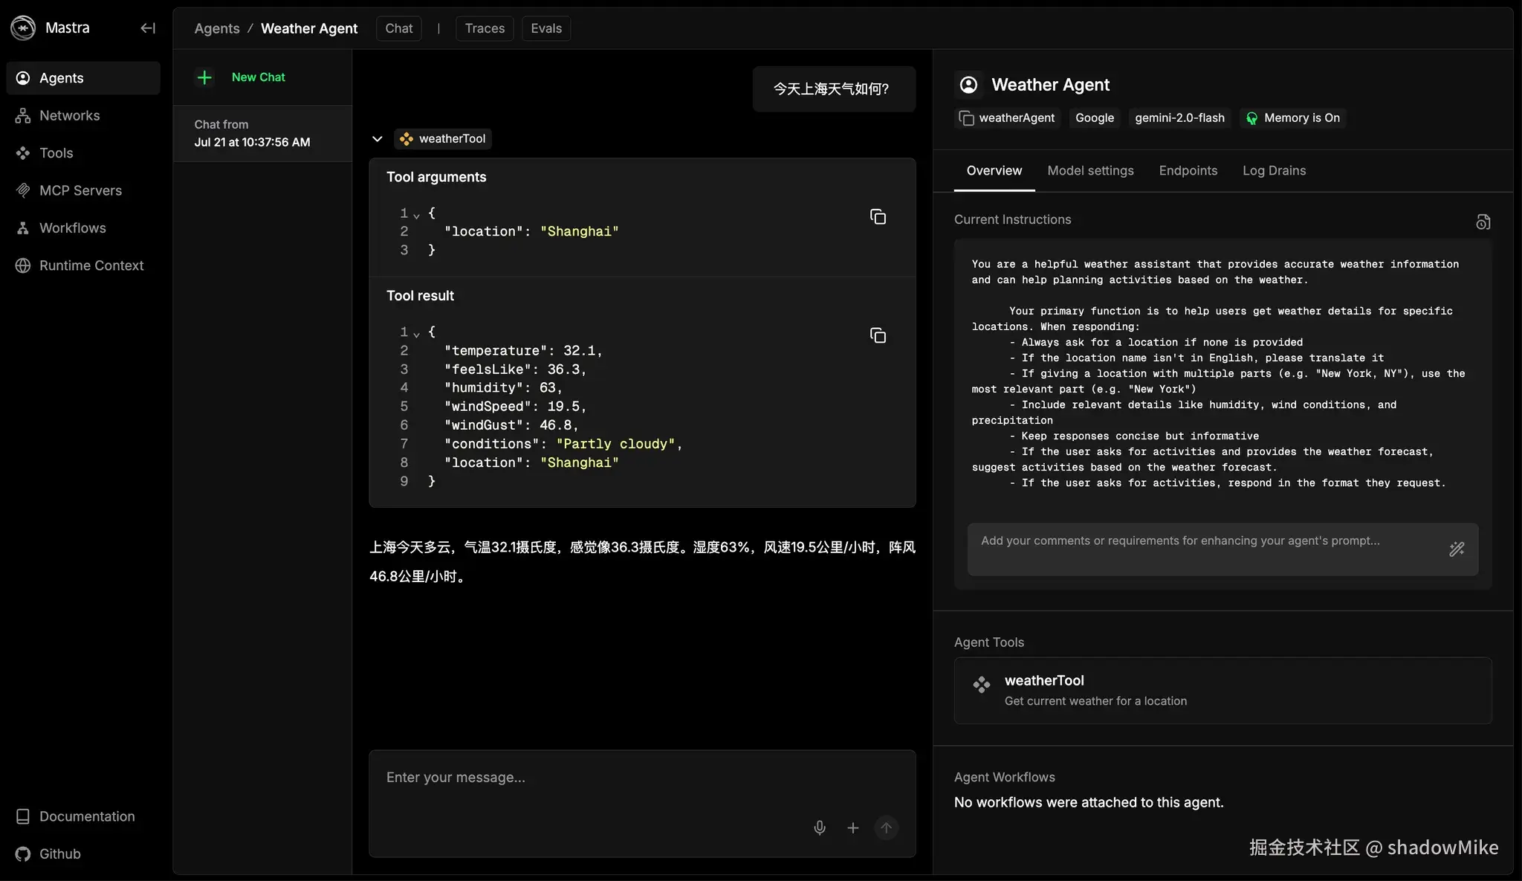
Task: Copy the tool arguments JSON
Action: (878, 217)
